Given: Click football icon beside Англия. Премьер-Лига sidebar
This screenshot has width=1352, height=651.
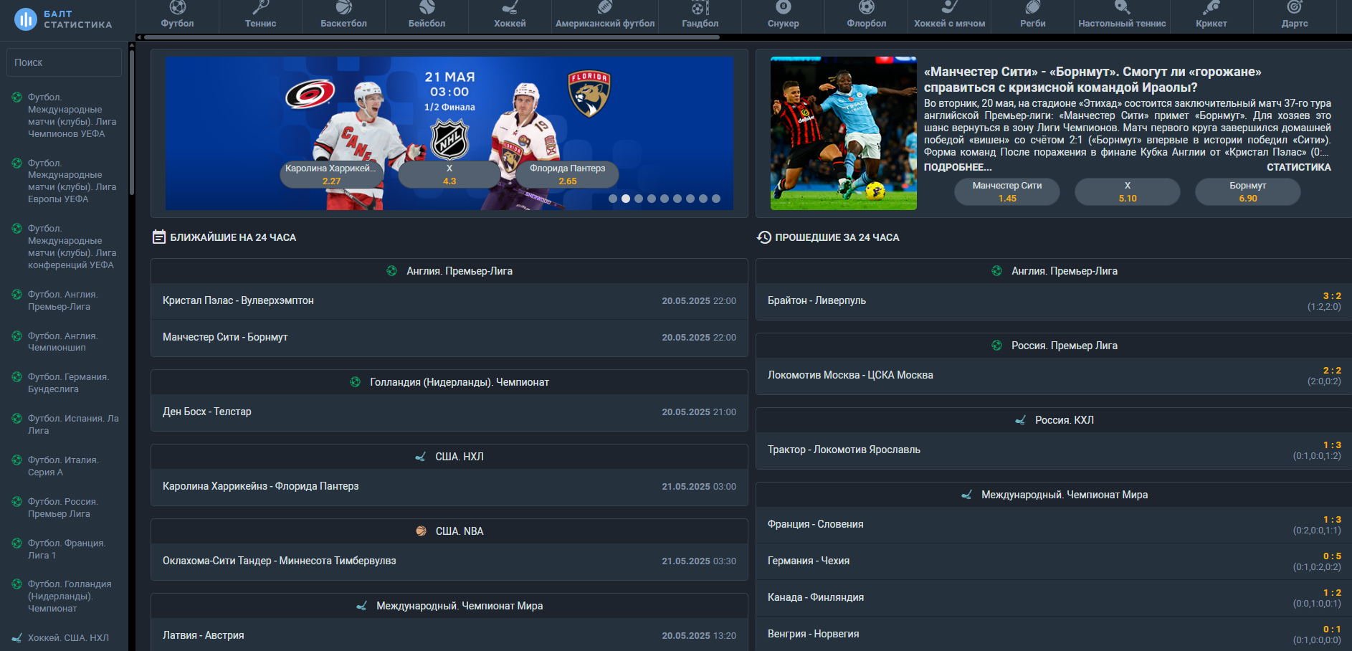Looking at the screenshot, I should click(x=16, y=294).
